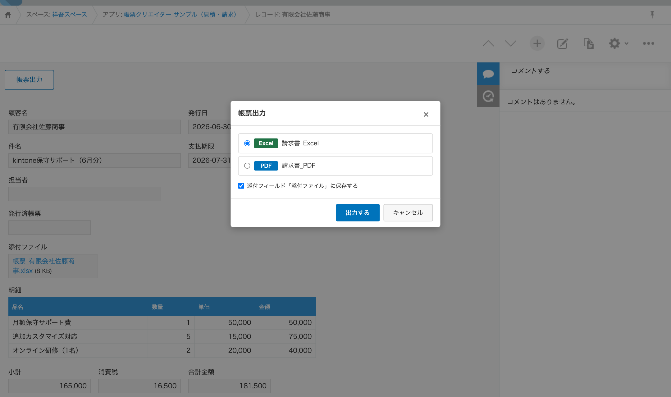Open the next record with down chevron
671x397 pixels.
(x=510, y=43)
